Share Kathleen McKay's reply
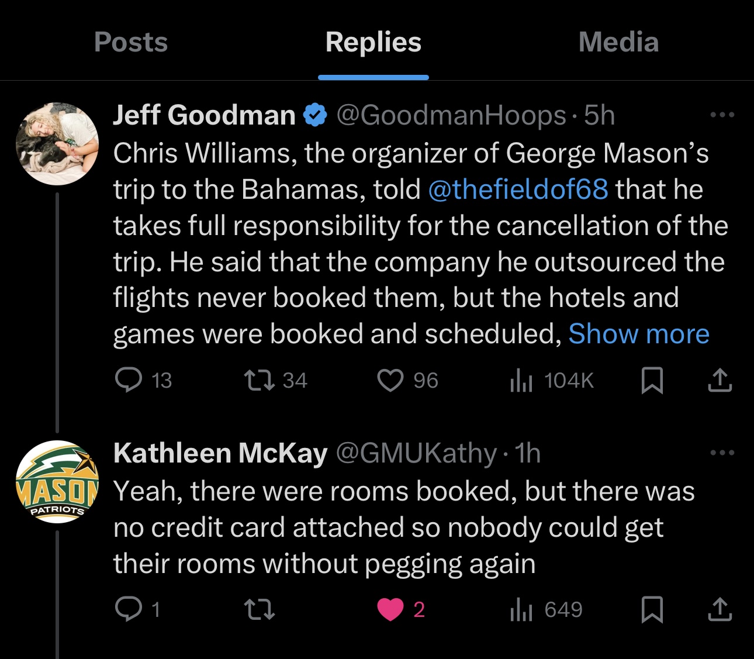The height and width of the screenshot is (659, 754). [720, 609]
